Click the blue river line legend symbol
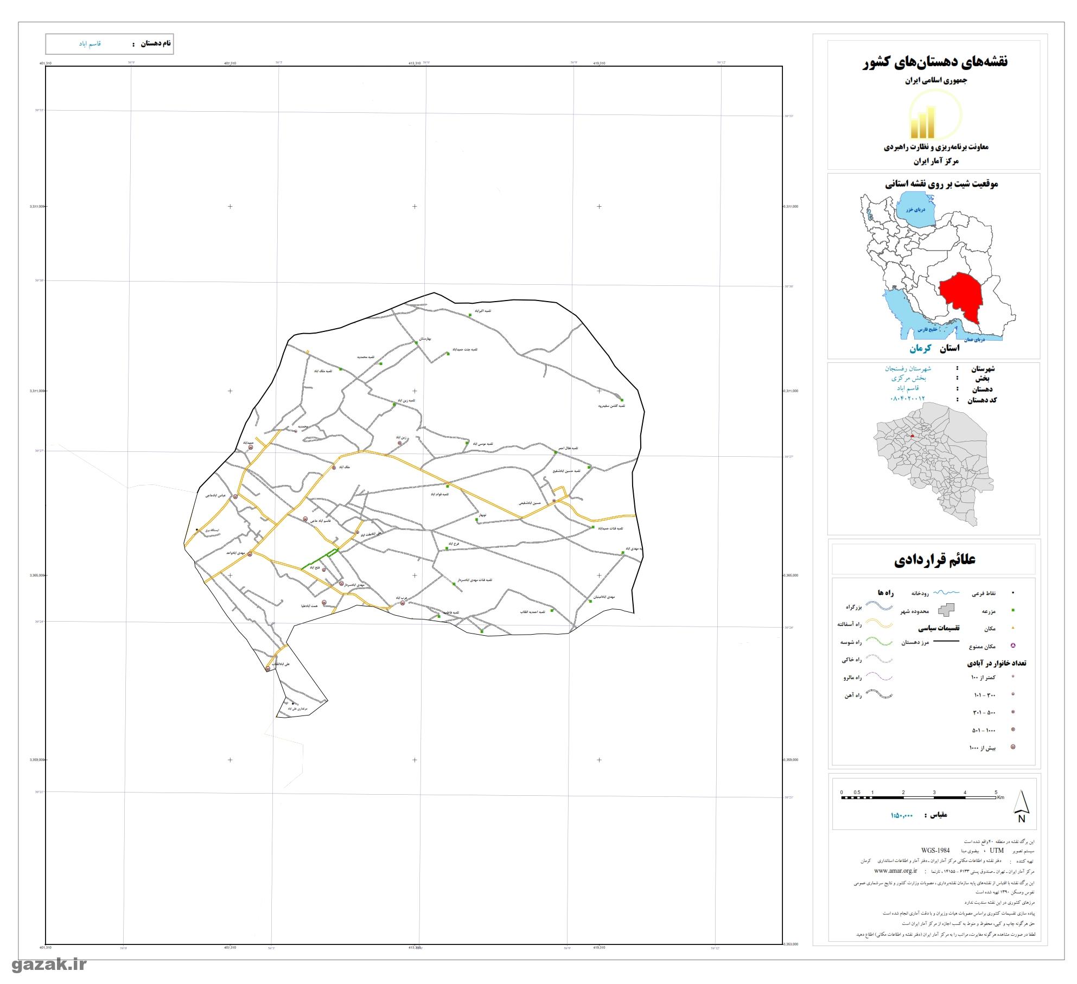Screen dimensions: 1077x984 tap(948, 593)
